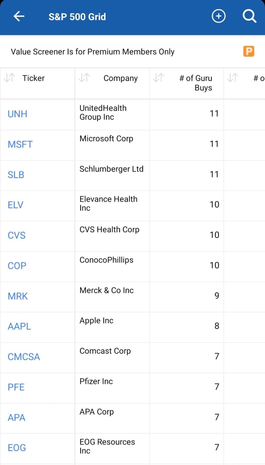Open the UNH ticker page
Image resolution: width=265 pixels, height=465 pixels.
[x=17, y=114]
